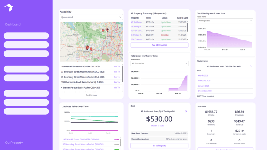This screenshot has width=267, height=150.
Task: Open the March 2025 EOM statement link
Action: [x=203, y=76]
